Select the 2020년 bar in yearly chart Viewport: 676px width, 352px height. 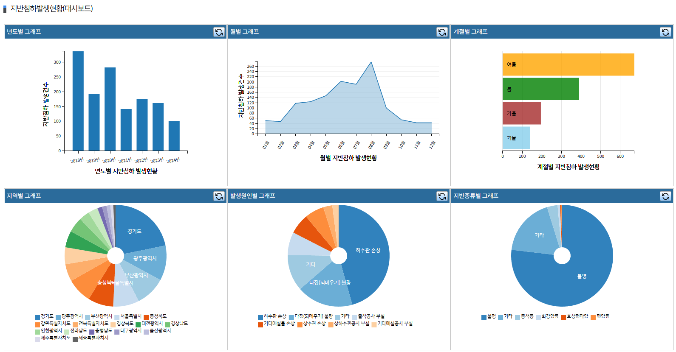pos(110,109)
